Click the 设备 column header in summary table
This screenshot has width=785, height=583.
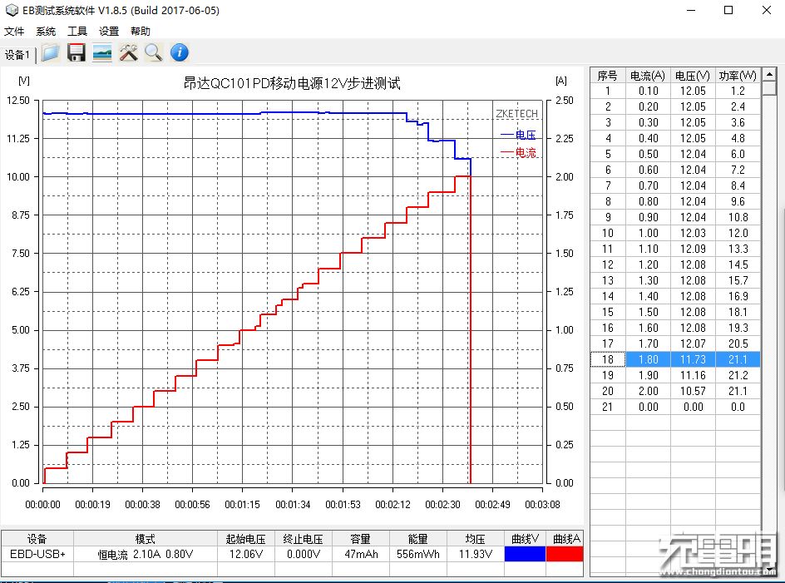[37, 538]
